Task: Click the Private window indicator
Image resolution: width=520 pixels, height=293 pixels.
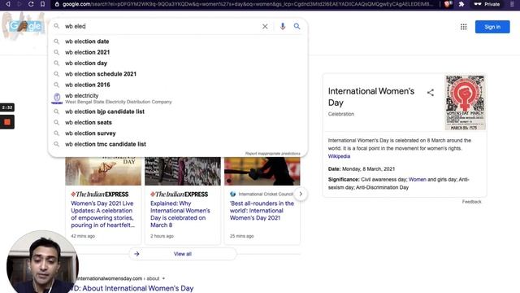Action: pyautogui.click(x=487, y=4)
